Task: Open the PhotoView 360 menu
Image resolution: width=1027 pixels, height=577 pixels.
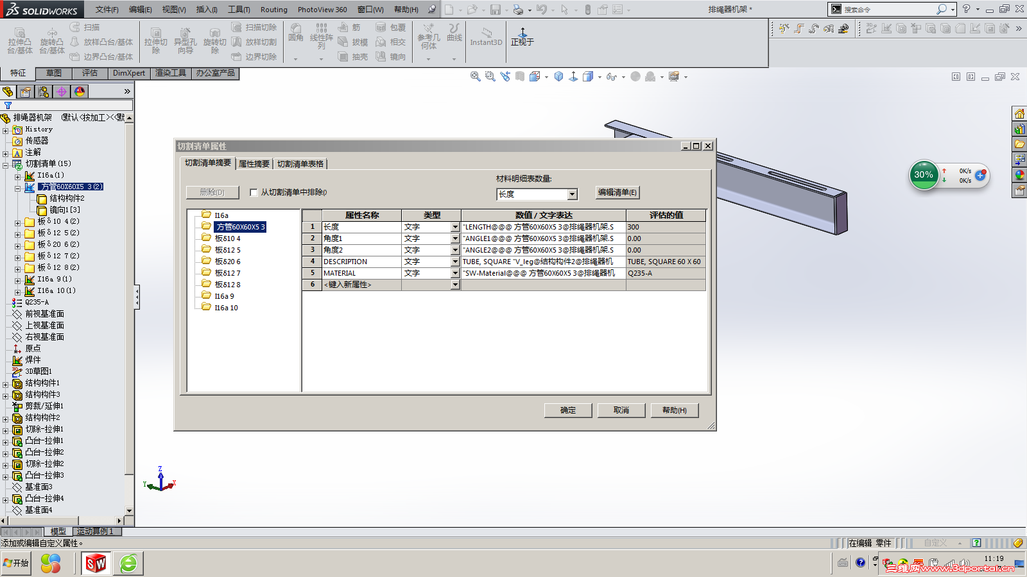Action: [x=322, y=10]
